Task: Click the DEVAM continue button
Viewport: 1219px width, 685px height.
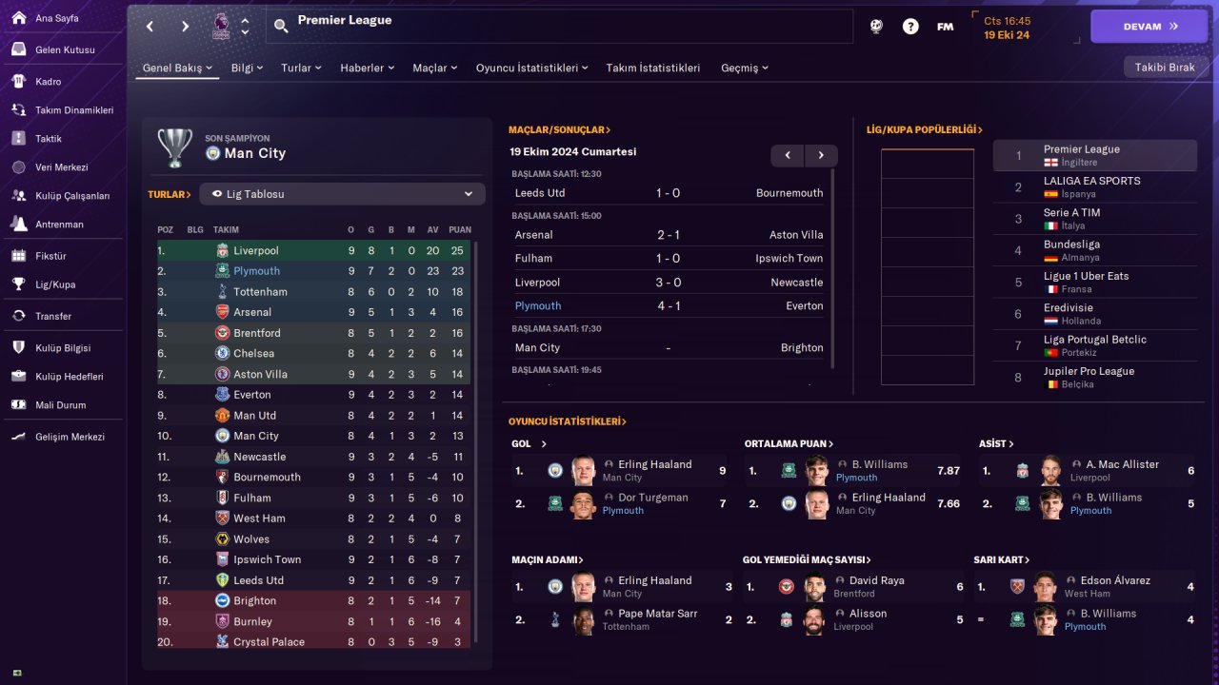Action: (1149, 27)
